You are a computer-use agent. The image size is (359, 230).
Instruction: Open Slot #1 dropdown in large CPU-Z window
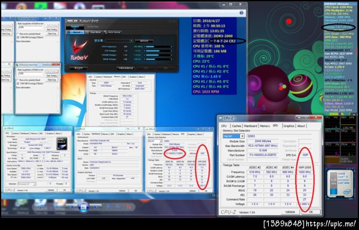point(242,136)
